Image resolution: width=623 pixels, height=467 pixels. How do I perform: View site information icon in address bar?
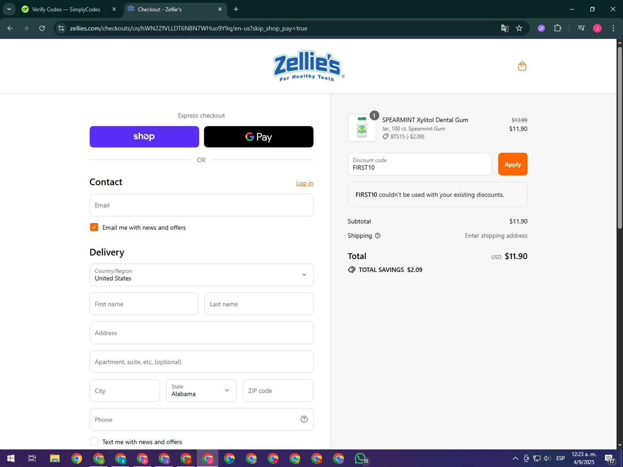pyautogui.click(x=61, y=28)
